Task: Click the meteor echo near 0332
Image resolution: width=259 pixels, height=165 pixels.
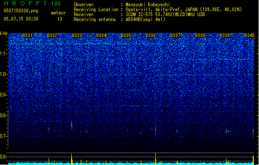Action: pyautogui.click(x=49, y=130)
